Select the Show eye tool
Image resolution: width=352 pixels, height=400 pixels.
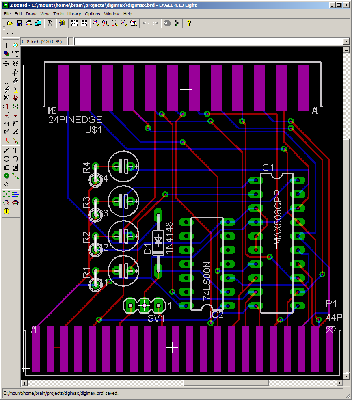coord(15,45)
